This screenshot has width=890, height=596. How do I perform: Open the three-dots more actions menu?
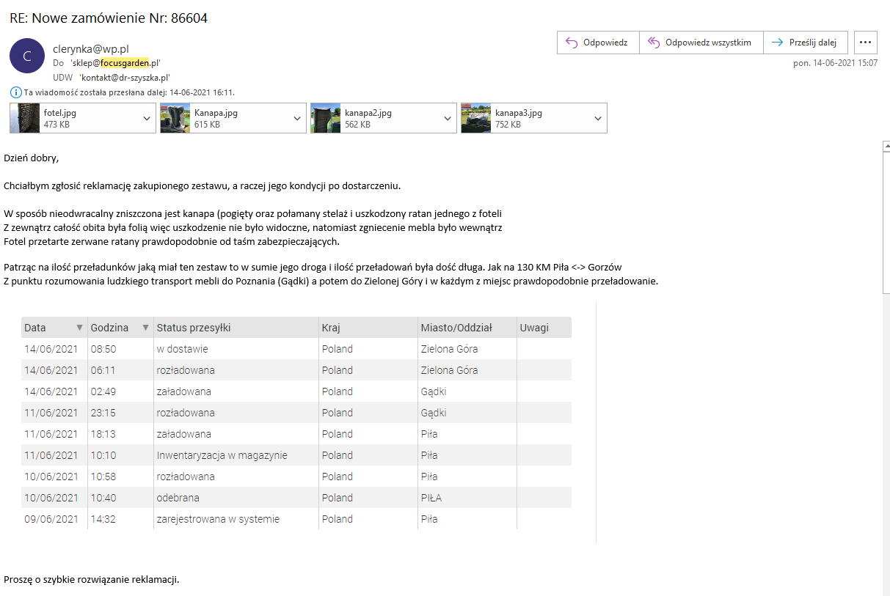point(866,43)
